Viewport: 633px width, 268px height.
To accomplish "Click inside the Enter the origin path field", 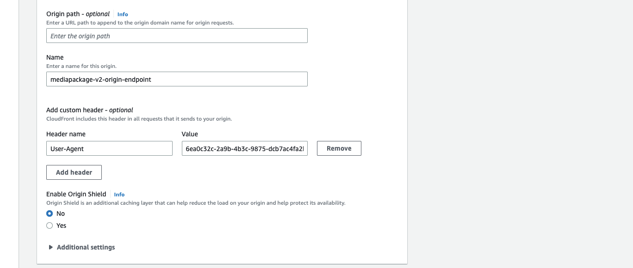I will 176,35.
